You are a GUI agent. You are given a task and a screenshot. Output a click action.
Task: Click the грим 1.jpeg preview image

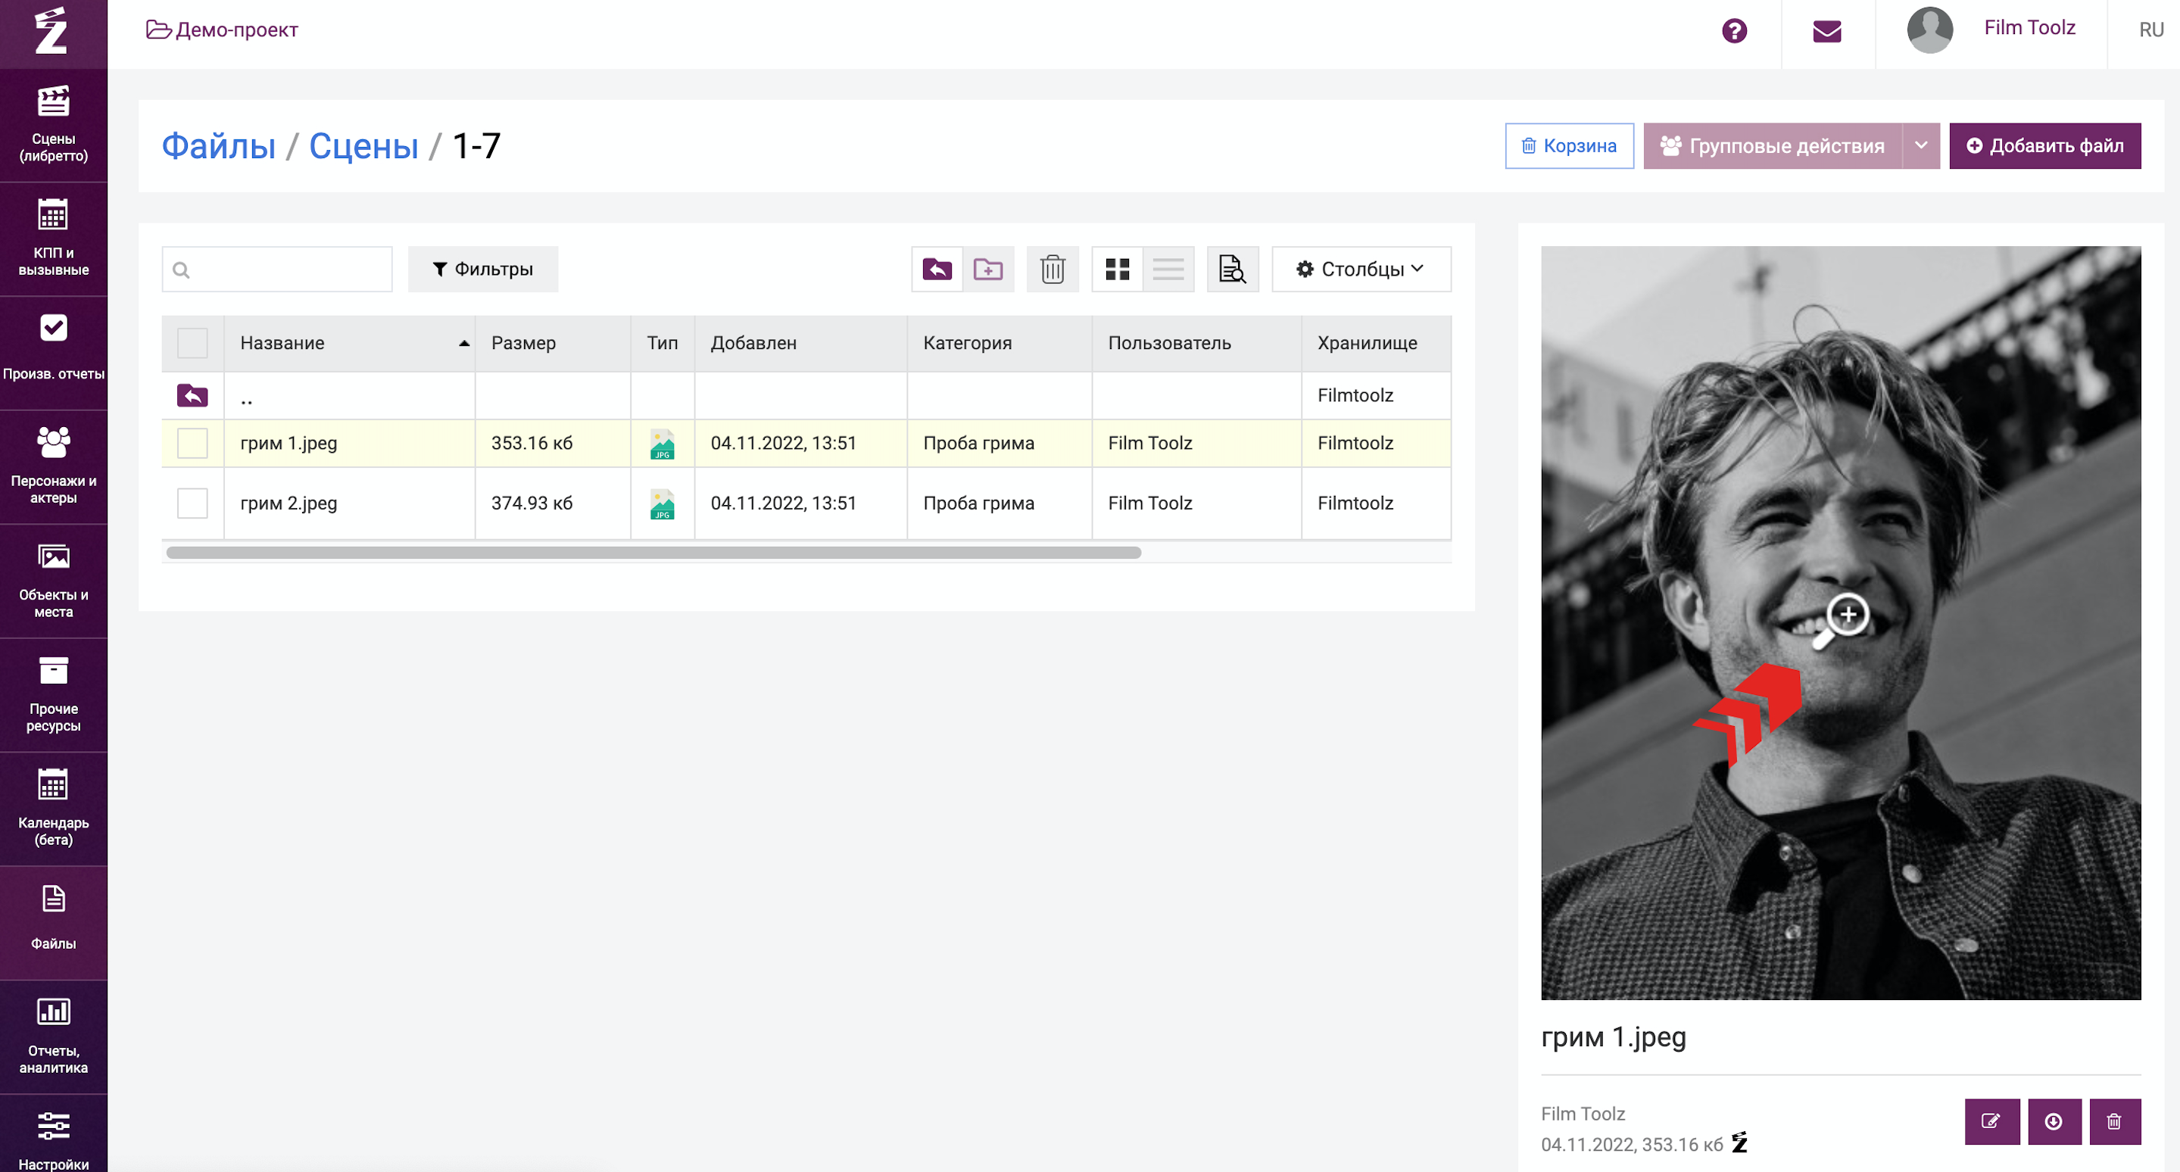(1841, 623)
